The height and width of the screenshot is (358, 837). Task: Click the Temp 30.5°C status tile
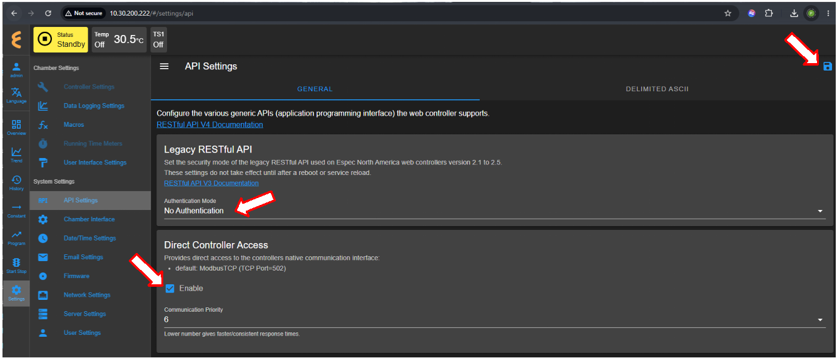[119, 39]
